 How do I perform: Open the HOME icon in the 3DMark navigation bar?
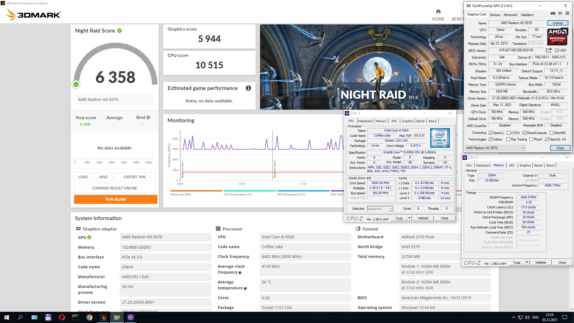tap(438, 11)
